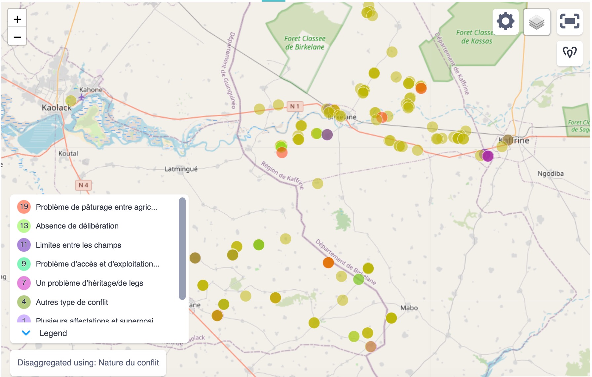Toggle 'Problème de pâturage' legend entry
Screen dimensions: 592x377
click(96, 207)
